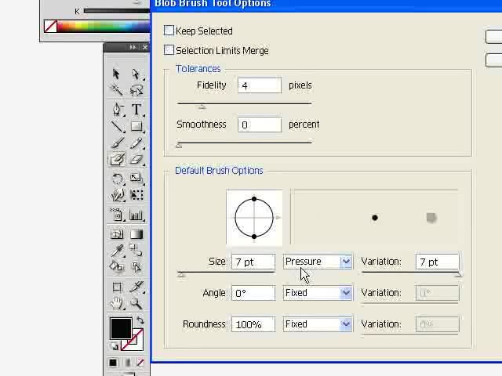
Task: Pick the Column Graph tool
Action: point(136,215)
